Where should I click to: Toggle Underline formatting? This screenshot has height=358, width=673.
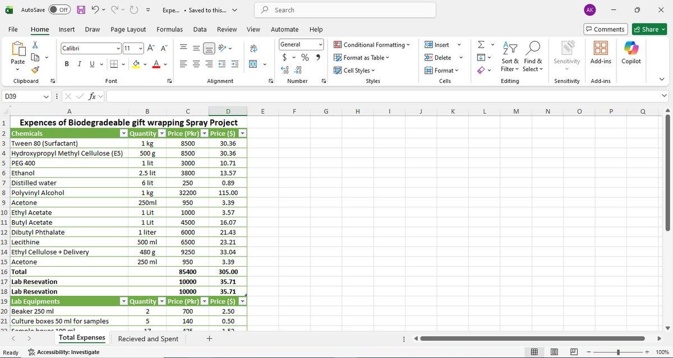coord(93,64)
